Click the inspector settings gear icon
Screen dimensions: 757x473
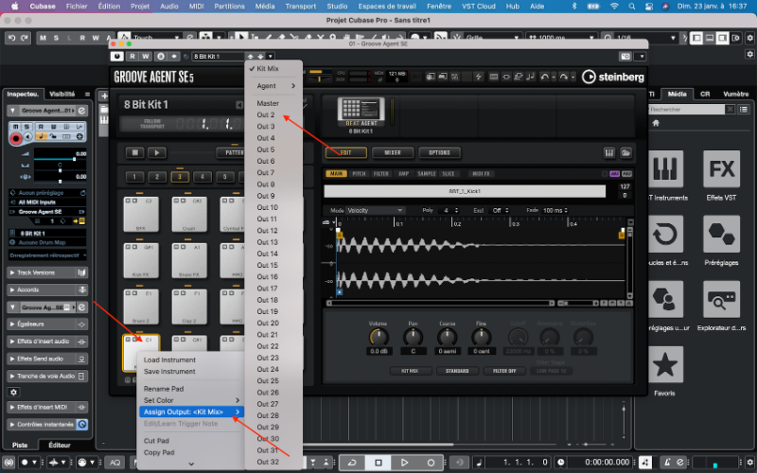click(x=13, y=392)
